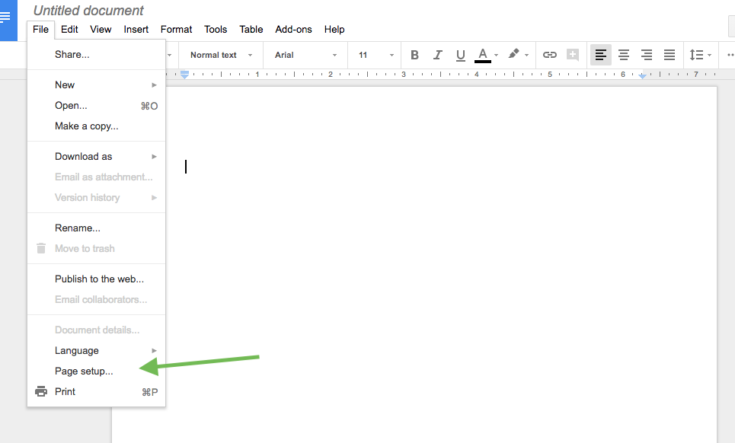Toggle left alignment button
The width and height of the screenshot is (735, 443).
coord(601,55)
